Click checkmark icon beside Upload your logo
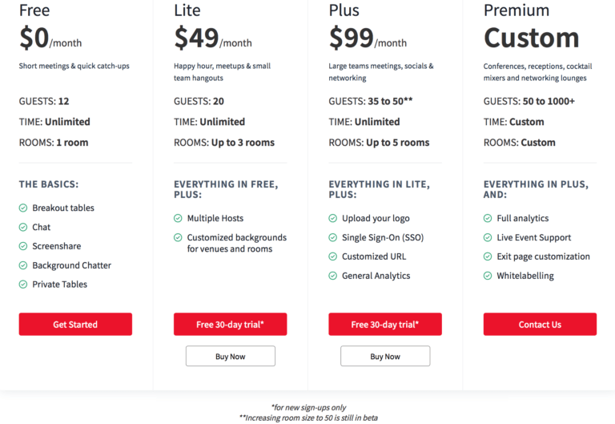Viewport: 615px width, 424px height. pos(333,218)
